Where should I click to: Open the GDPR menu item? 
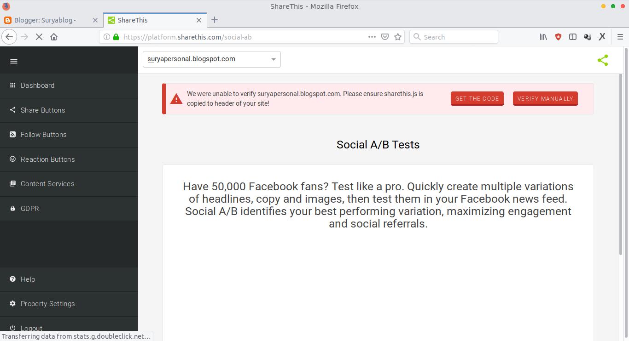(69, 209)
